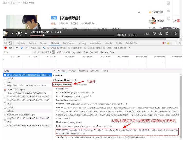Click the help question mark icon in the sidebar

169,19
